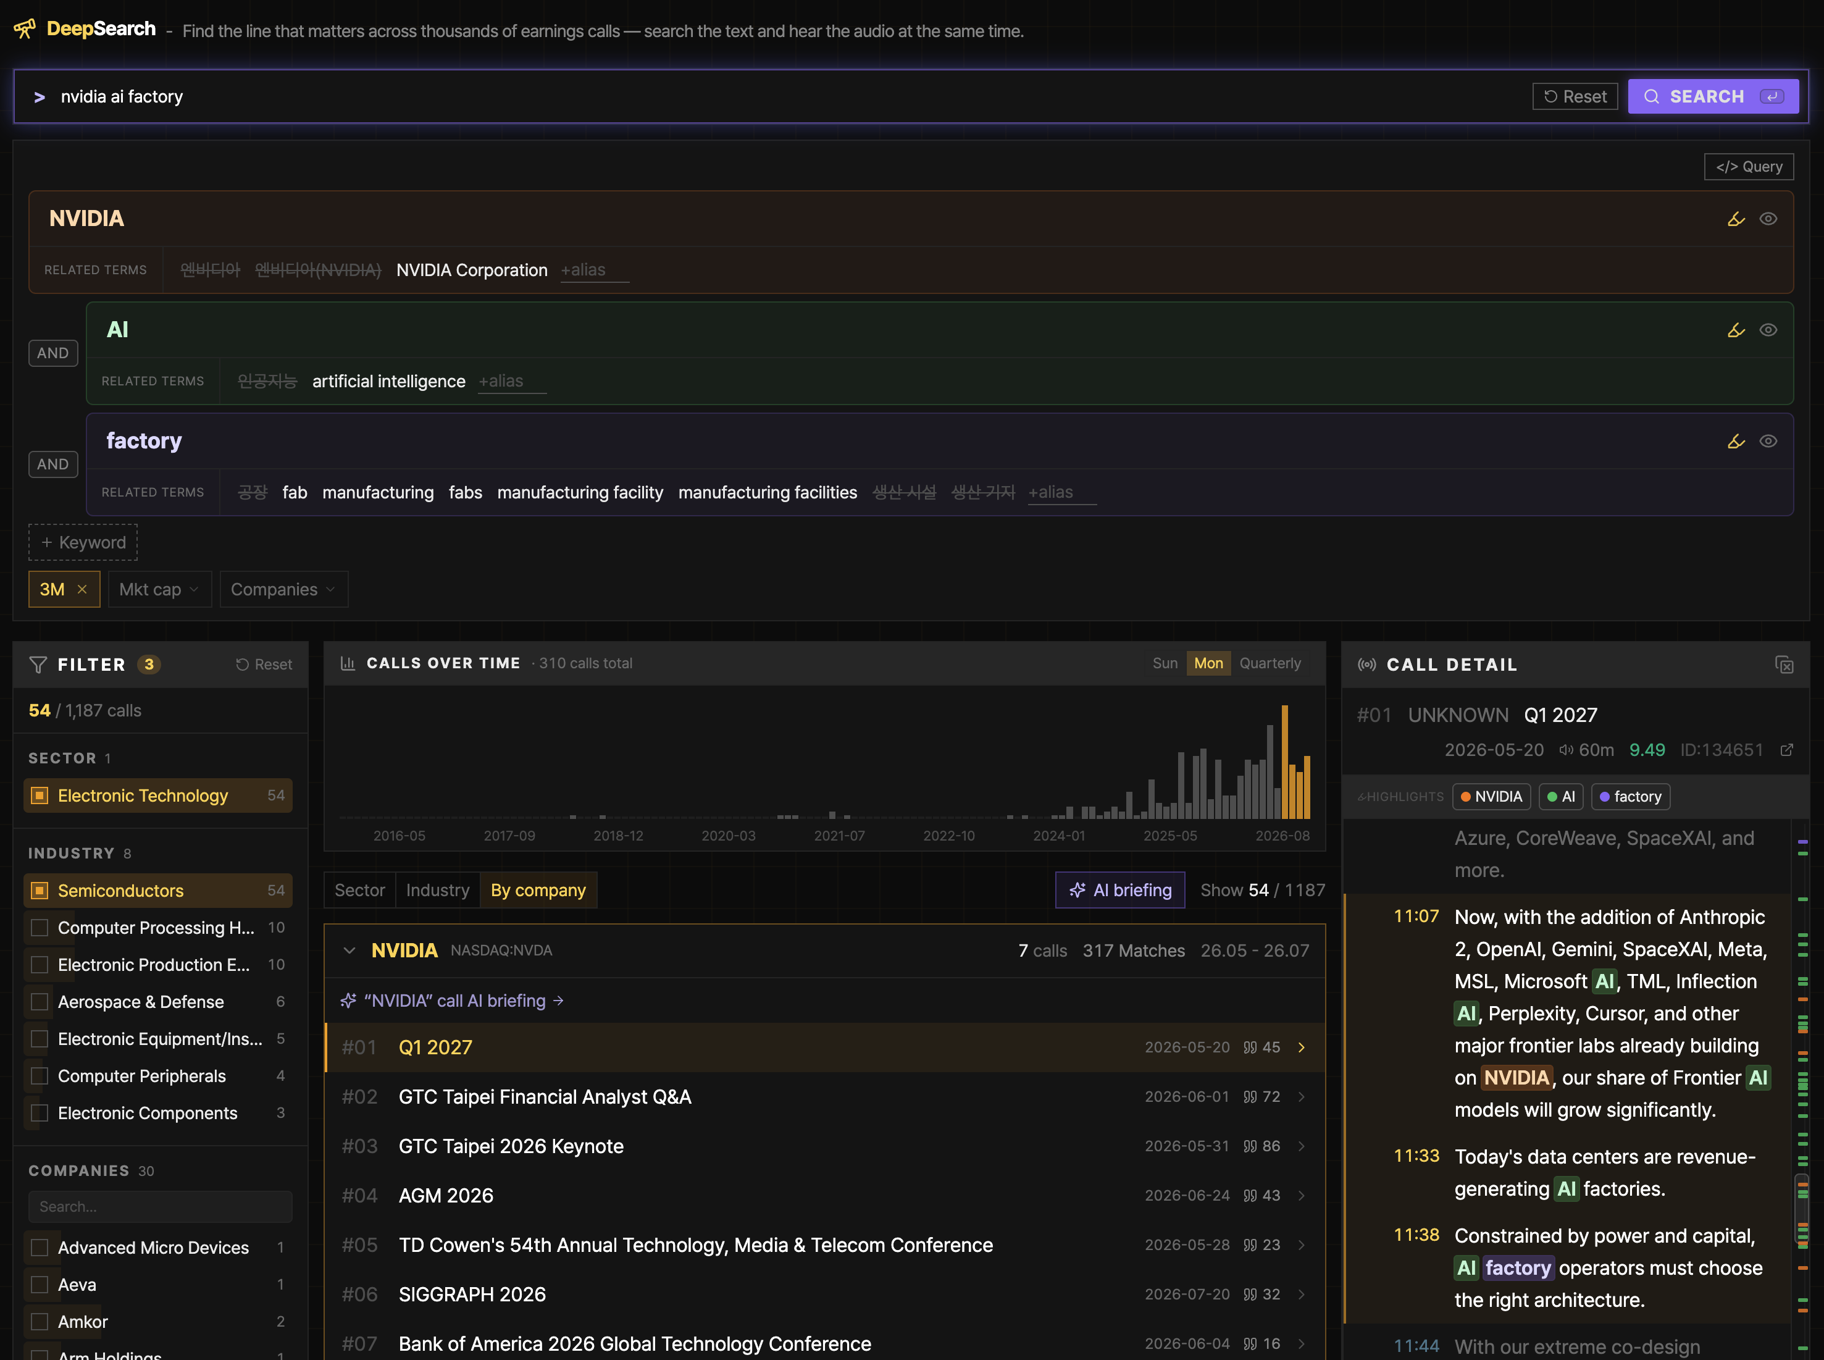Click the companies search field
The width and height of the screenshot is (1824, 1360).
point(161,1207)
